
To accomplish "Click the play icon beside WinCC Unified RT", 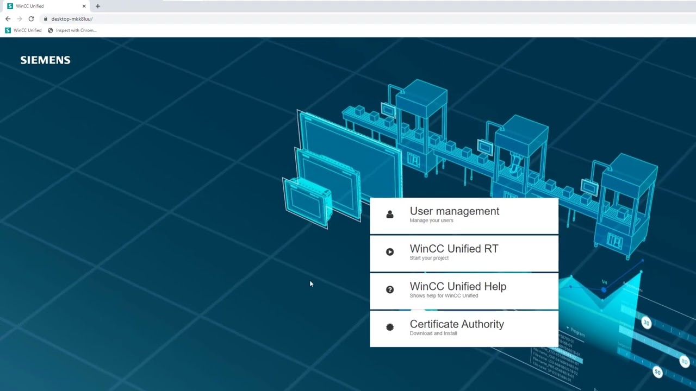I will tap(390, 252).
